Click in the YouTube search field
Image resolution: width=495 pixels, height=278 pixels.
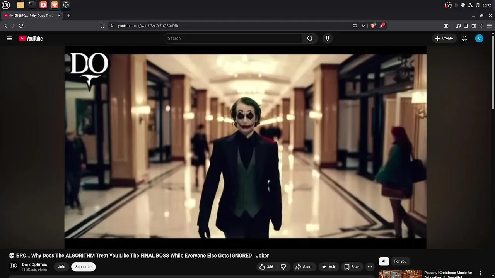pos(233,38)
